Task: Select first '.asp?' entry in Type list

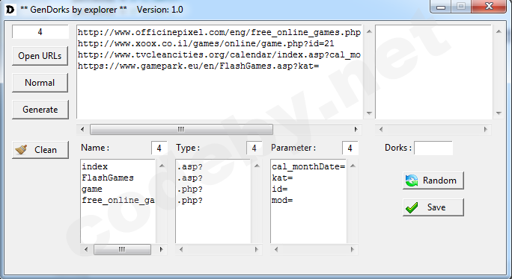Action: tap(190, 166)
